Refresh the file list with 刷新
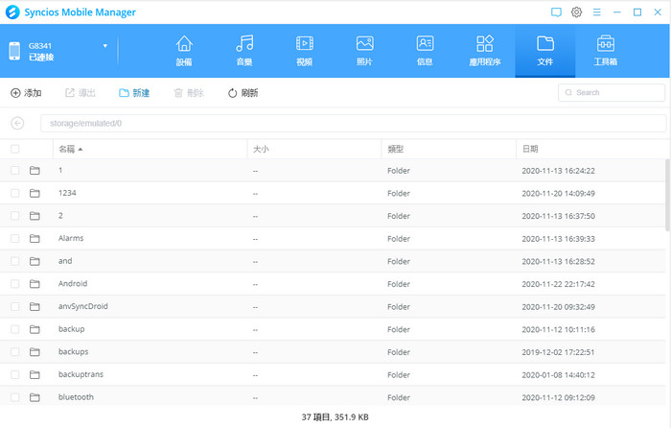This screenshot has height=428, width=671. (x=243, y=93)
